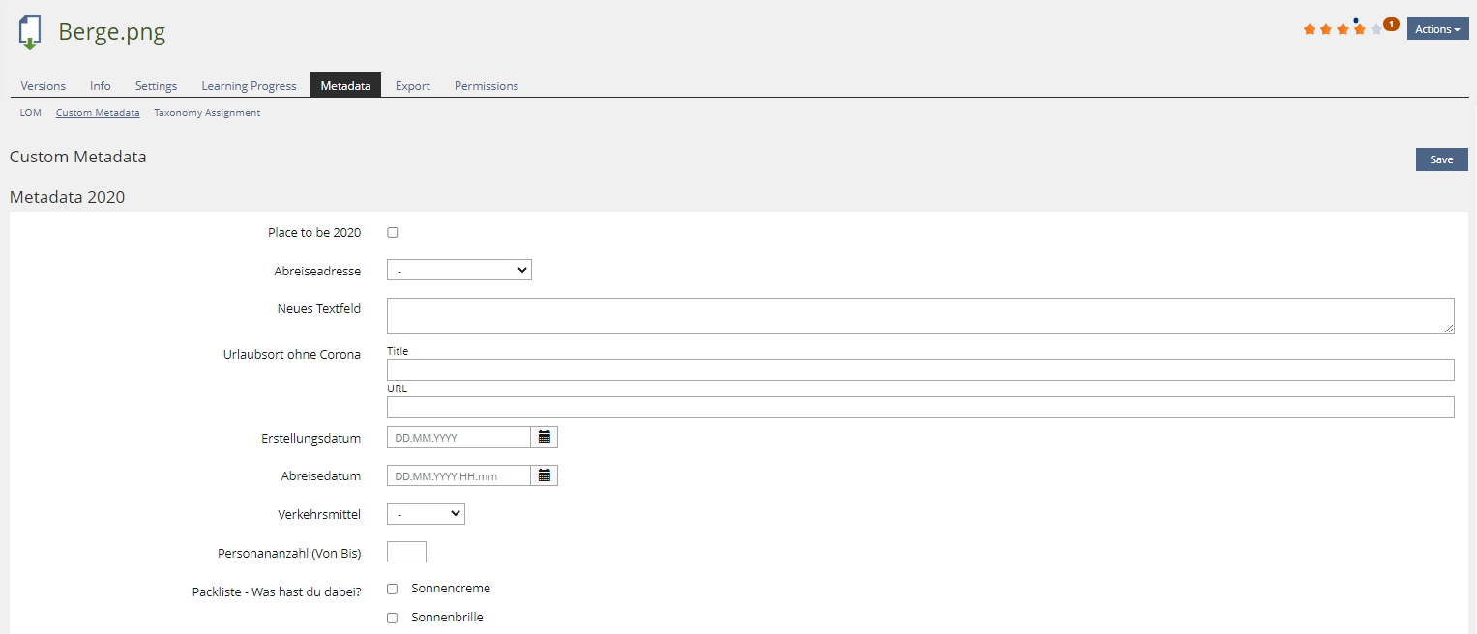
Task: Expand the Verkehrsmittel dropdown
Action: click(426, 514)
